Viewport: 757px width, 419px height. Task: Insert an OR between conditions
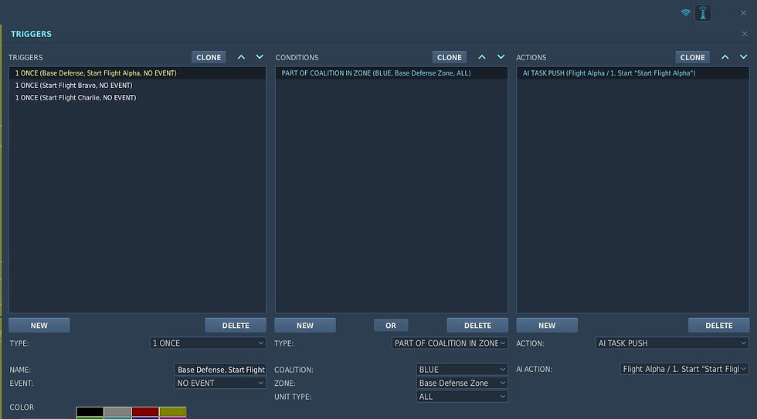(x=391, y=326)
